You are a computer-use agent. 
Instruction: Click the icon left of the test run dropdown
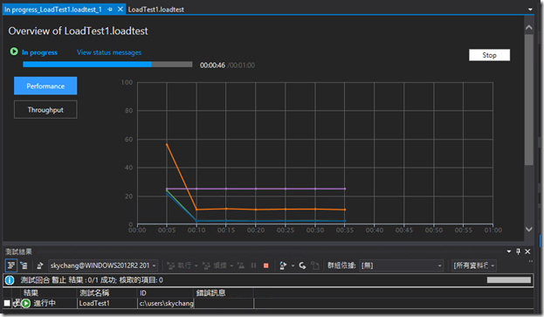click(40, 265)
